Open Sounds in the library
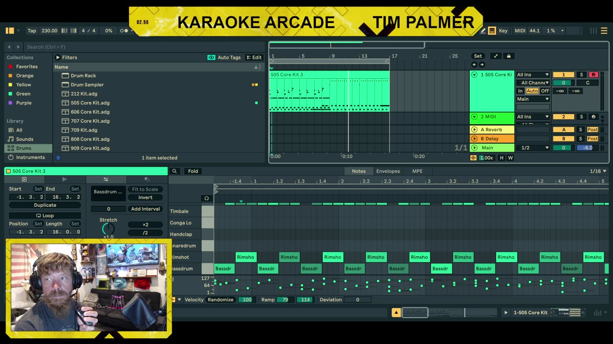This screenshot has width=613, height=344. [25, 139]
